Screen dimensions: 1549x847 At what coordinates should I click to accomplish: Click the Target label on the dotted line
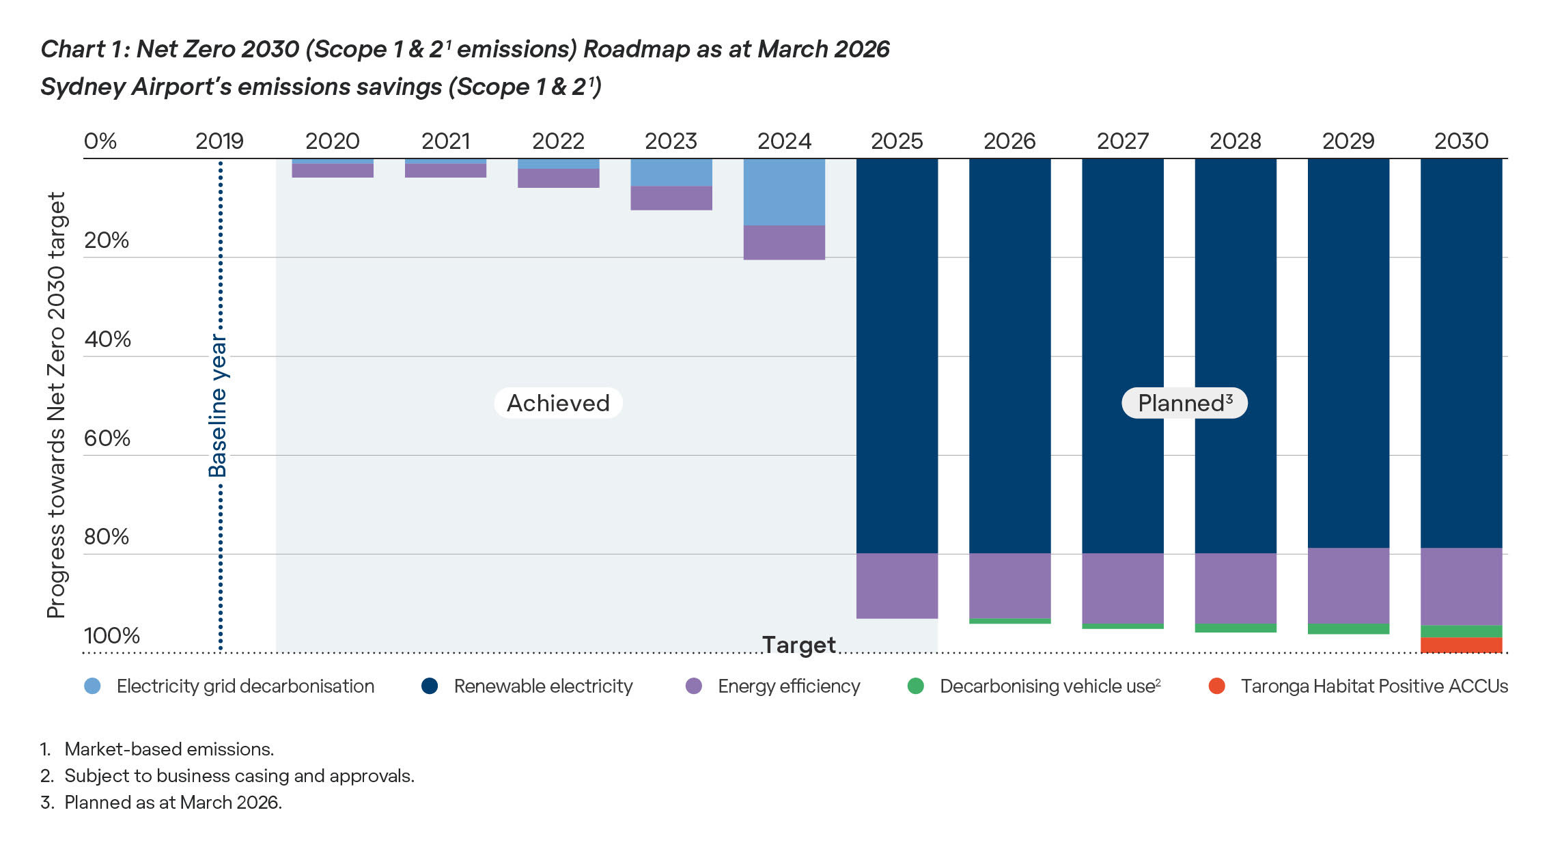tap(799, 643)
